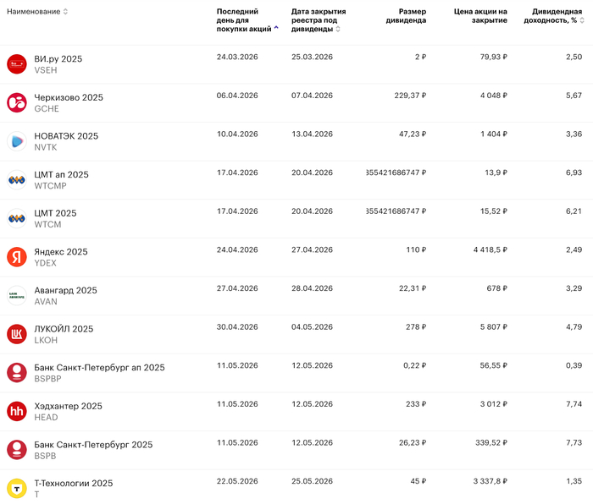Click the Т-Технологии yellow logo icon
This screenshot has width=593, height=504.
click(x=17, y=489)
